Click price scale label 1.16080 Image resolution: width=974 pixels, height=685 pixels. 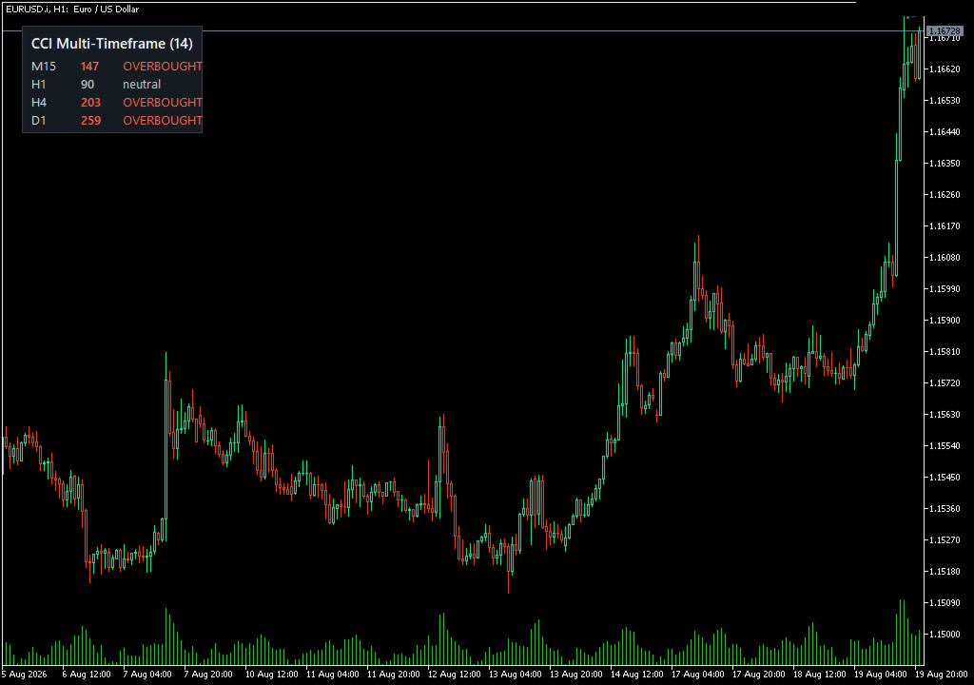click(945, 257)
